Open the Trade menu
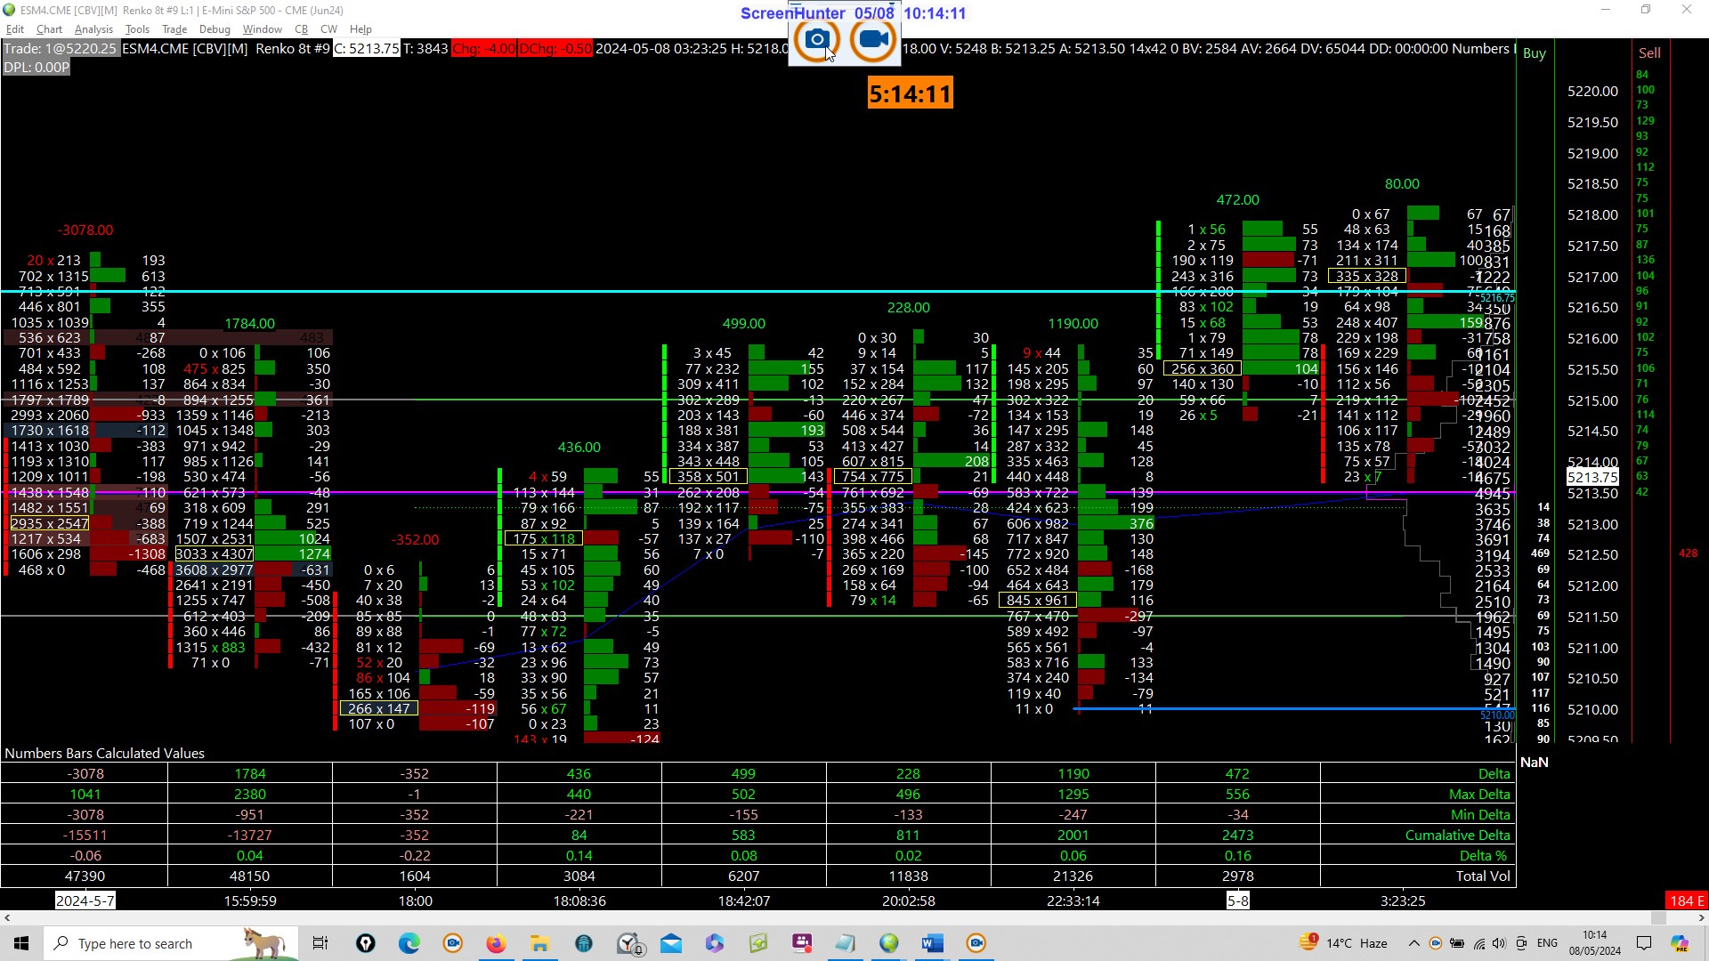Screen dimensions: 1709x961 pyautogui.click(x=174, y=29)
